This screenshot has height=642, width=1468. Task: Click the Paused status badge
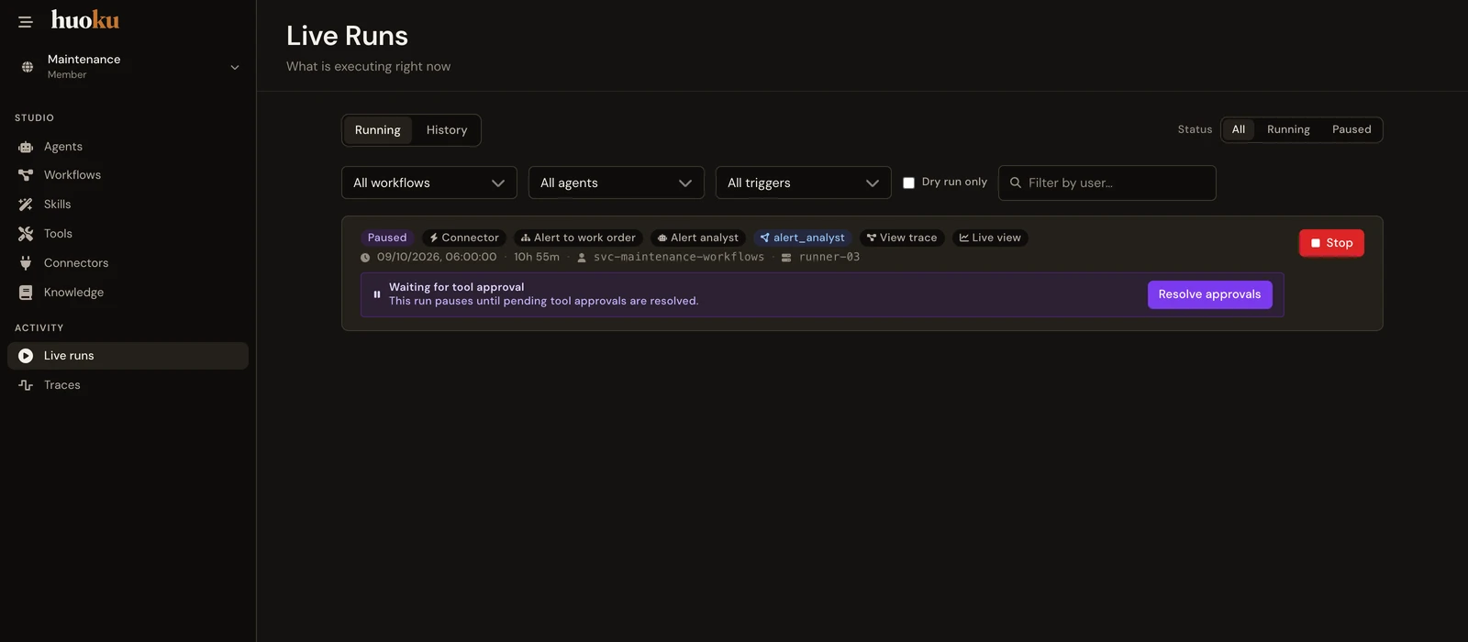point(387,238)
